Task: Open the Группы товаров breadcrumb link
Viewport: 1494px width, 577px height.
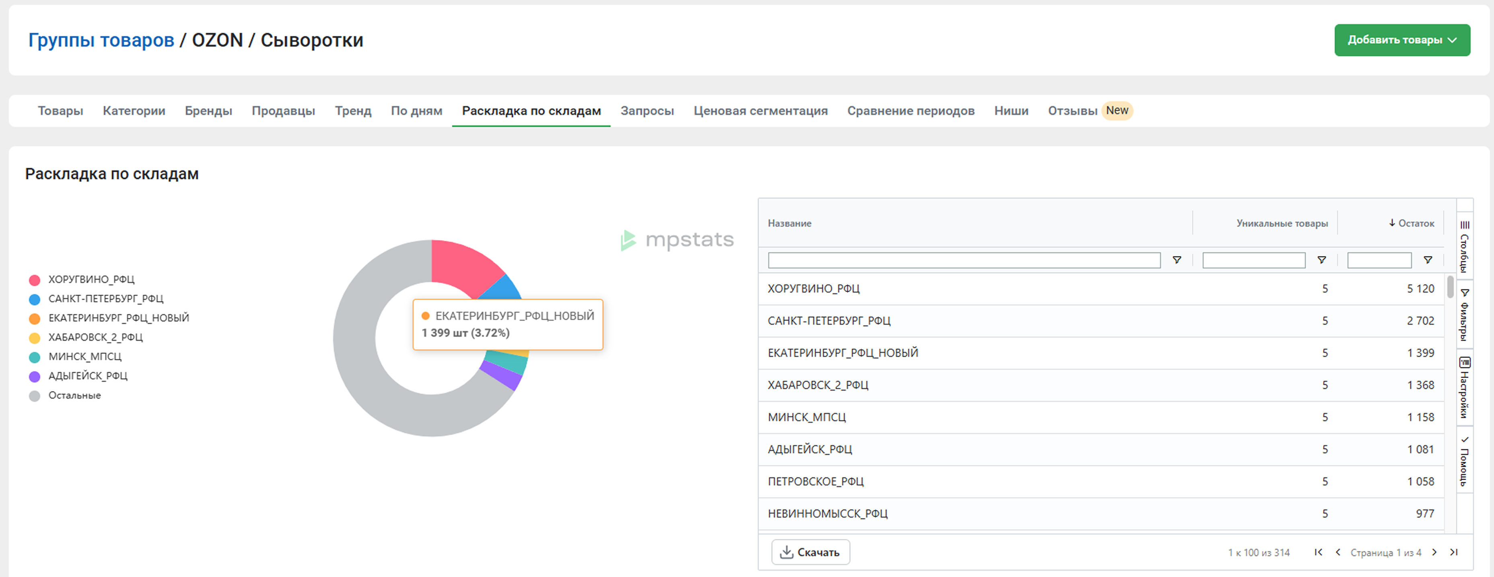Action: point(101,40)
